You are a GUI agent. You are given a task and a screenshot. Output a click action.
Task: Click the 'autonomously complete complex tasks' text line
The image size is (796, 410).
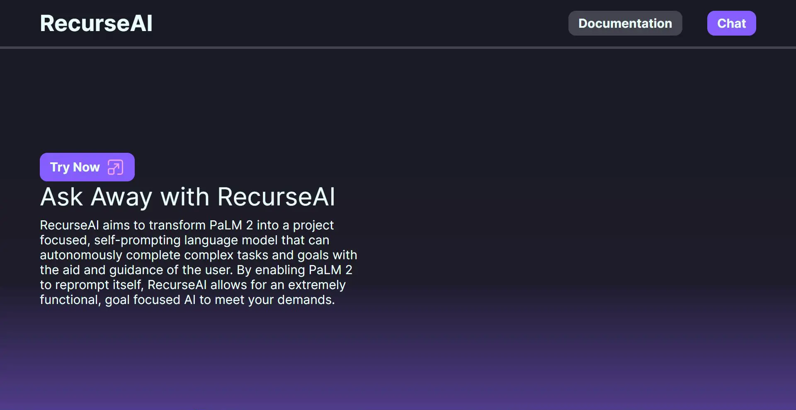[198, 255]
